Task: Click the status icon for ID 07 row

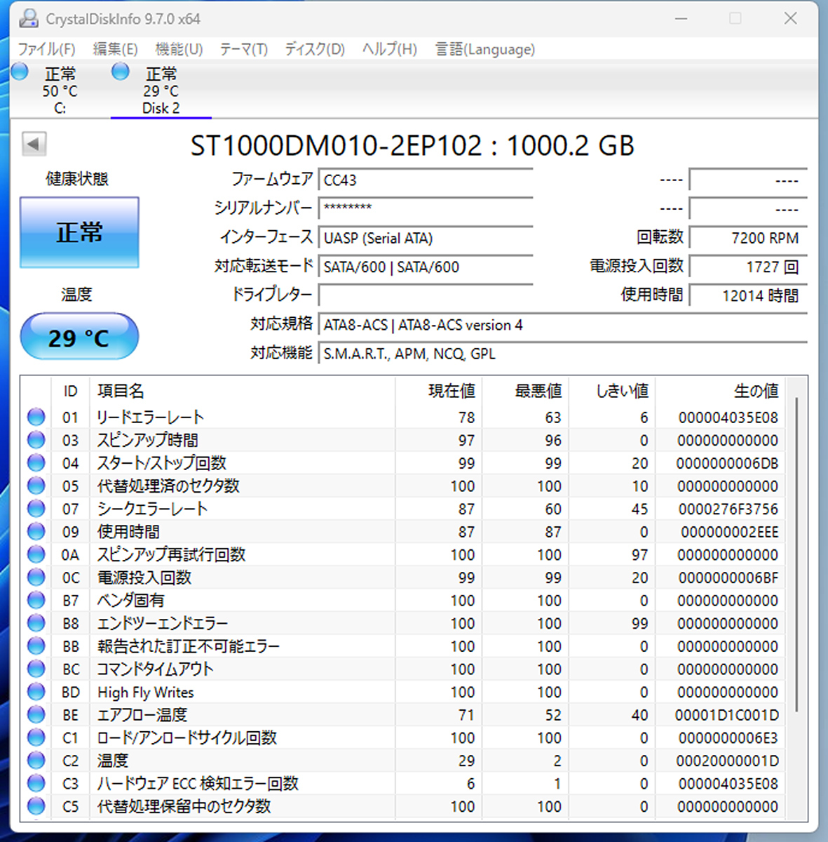Action: click(36, 509)
